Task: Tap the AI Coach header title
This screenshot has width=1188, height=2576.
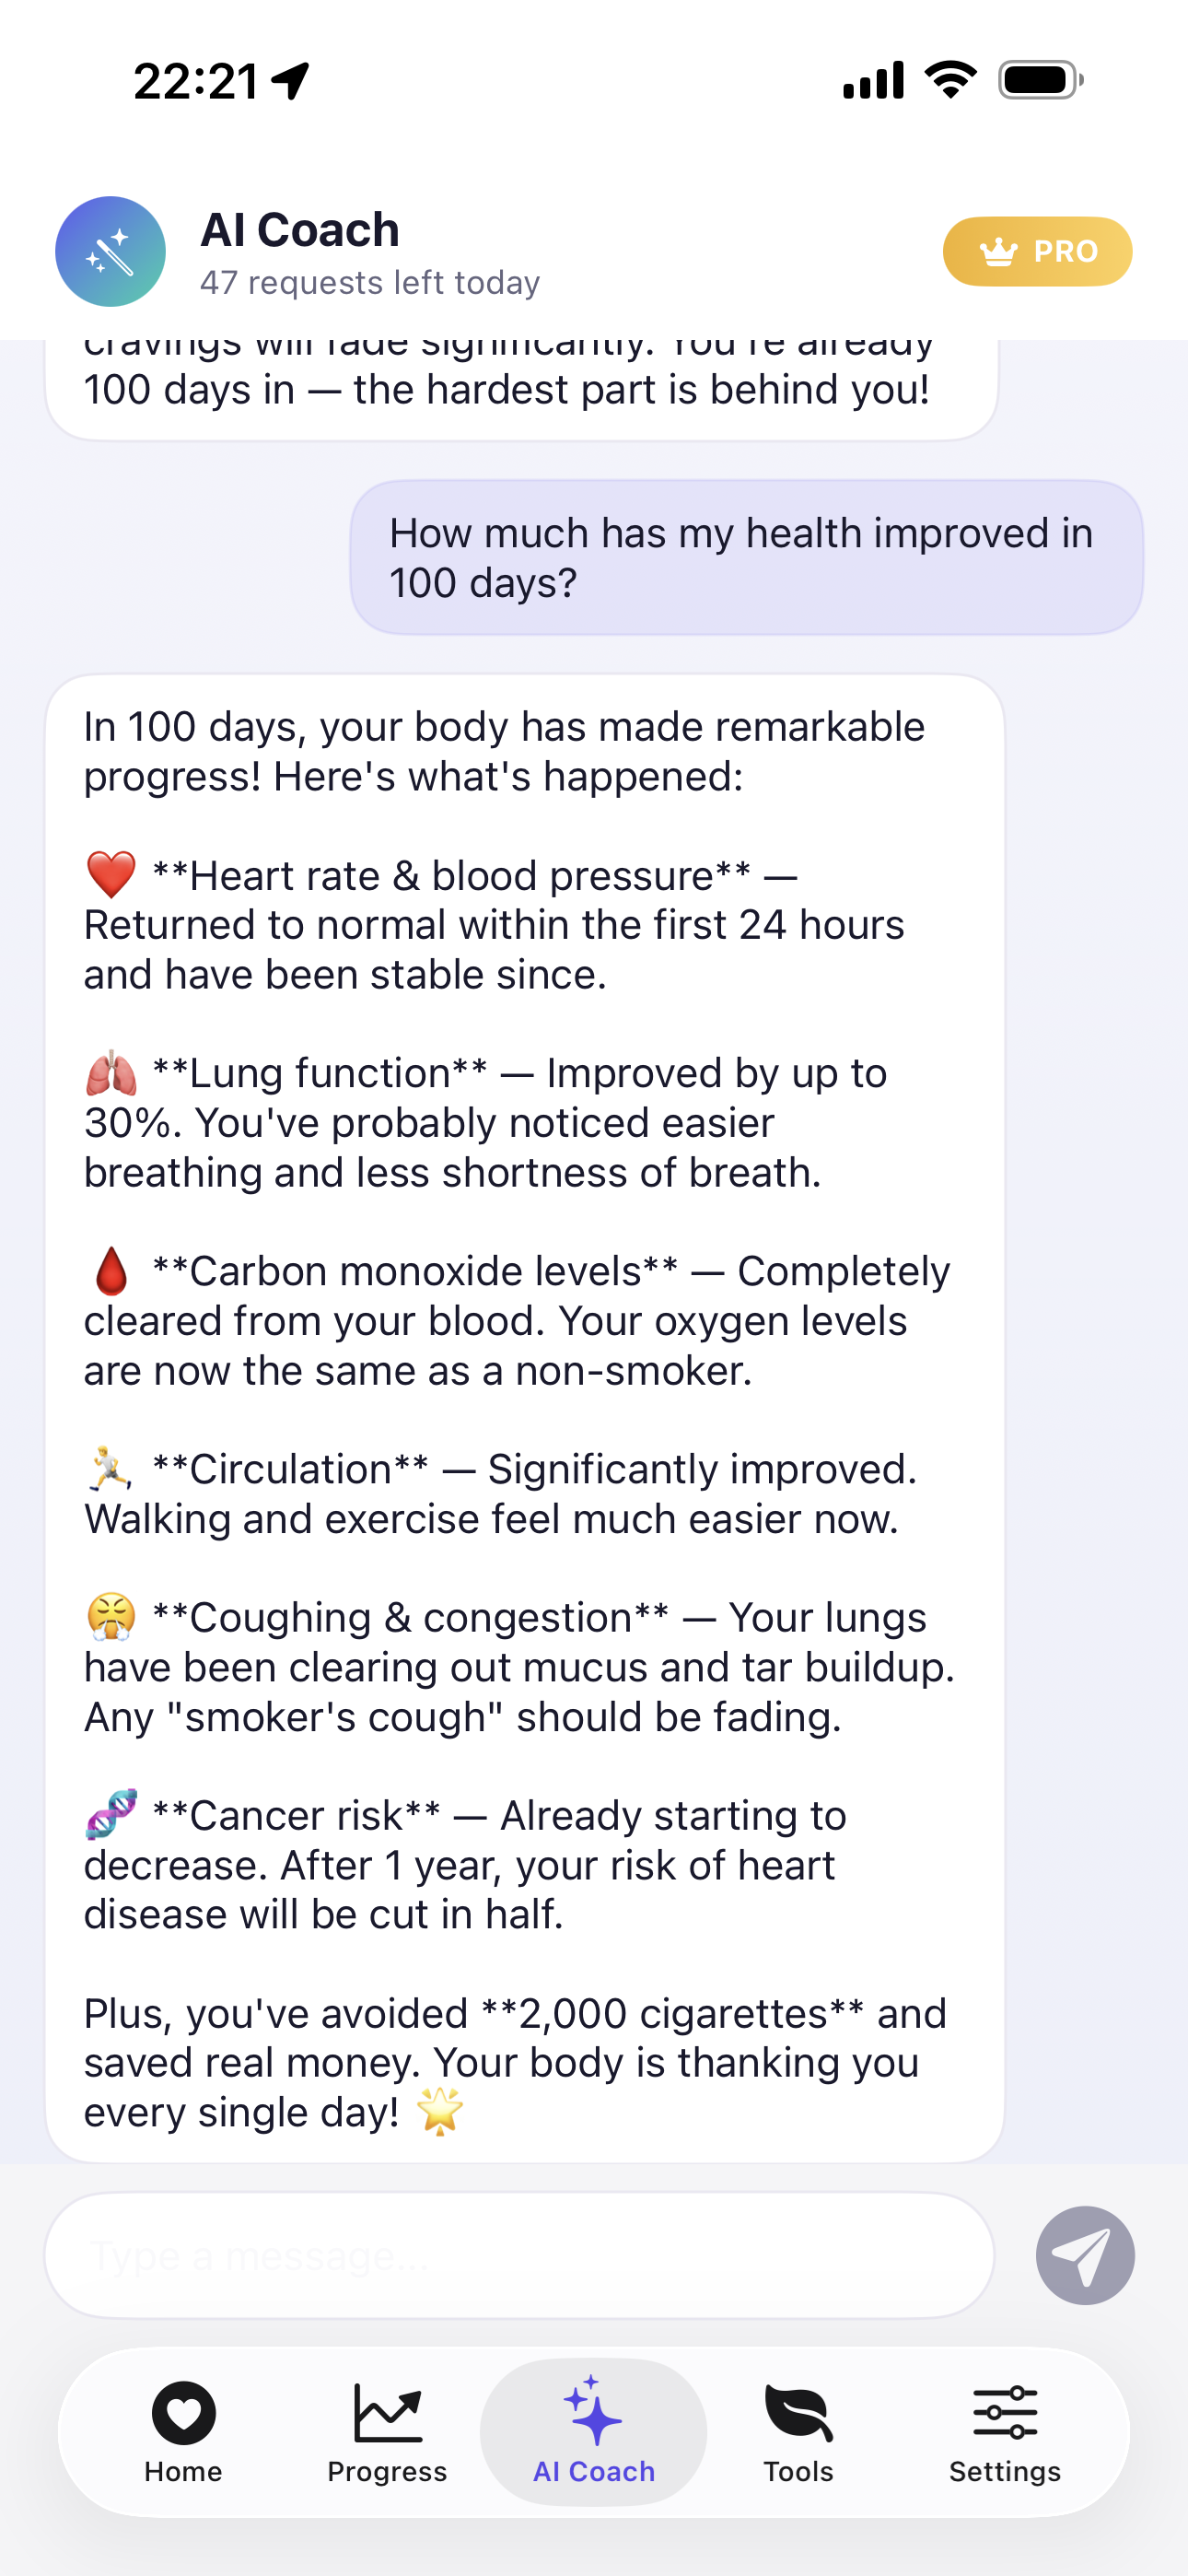Action: 300,230
